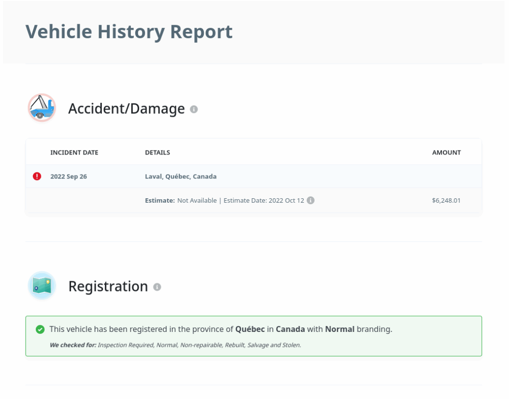509x399 pixels.
Task: Click the Vehicle History Report title
Action: 129,32
